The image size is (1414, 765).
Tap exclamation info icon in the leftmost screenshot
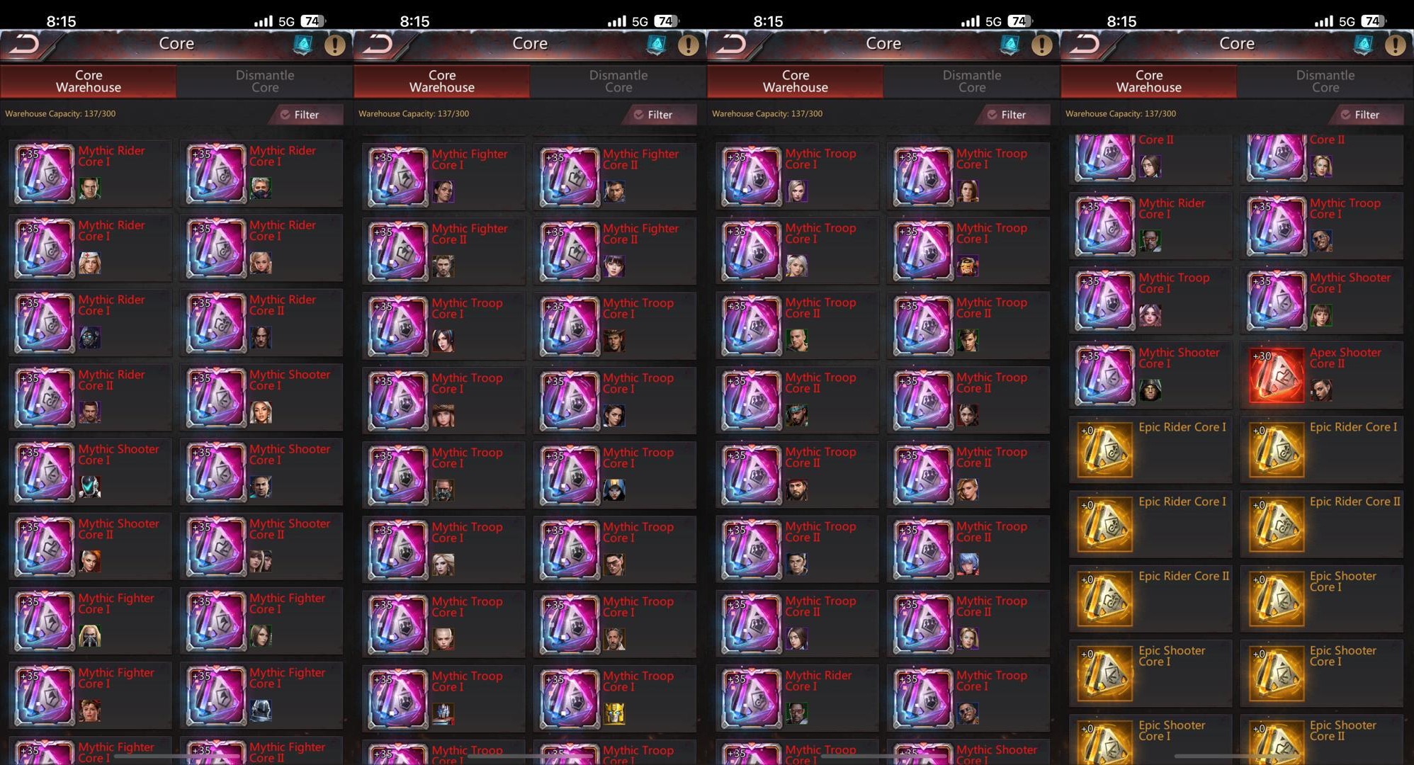click(334, 45)
